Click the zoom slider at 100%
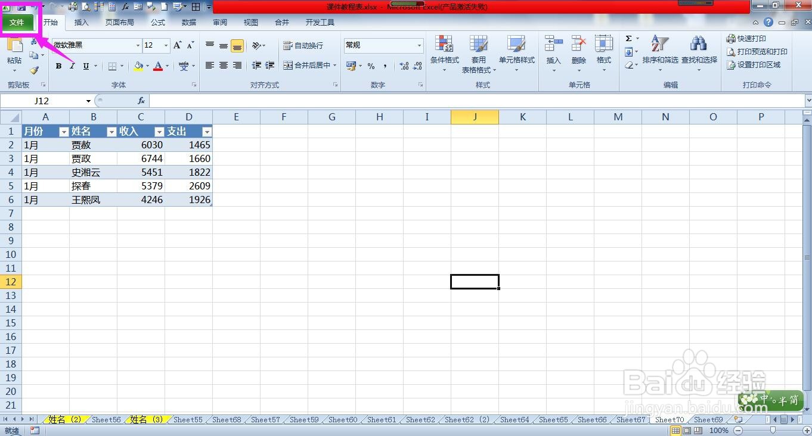Image resolution: width=812 pixels, height=436 pixels. [773, 429]
